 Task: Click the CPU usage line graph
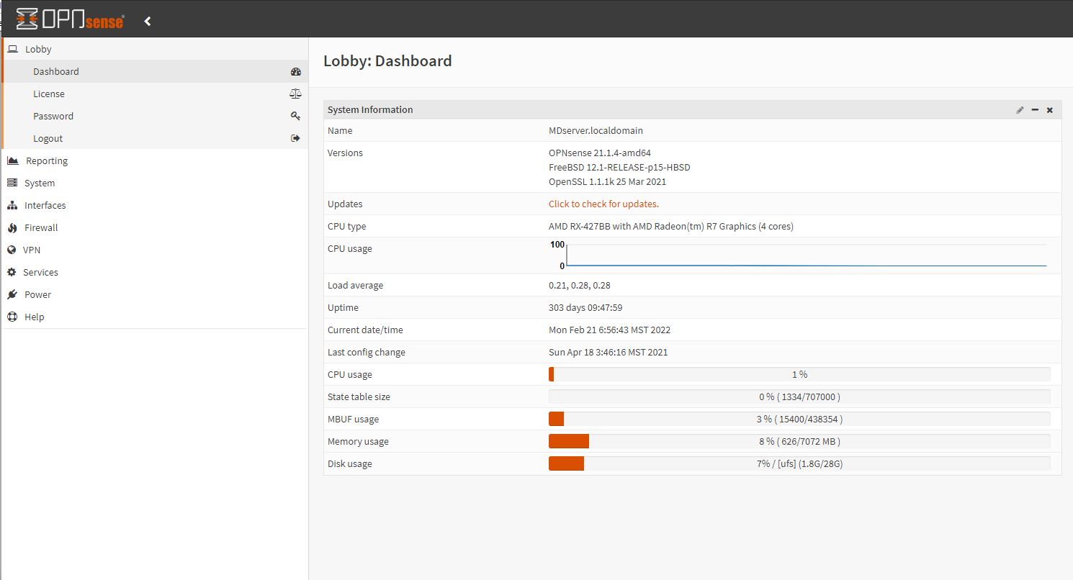point(798,255)
